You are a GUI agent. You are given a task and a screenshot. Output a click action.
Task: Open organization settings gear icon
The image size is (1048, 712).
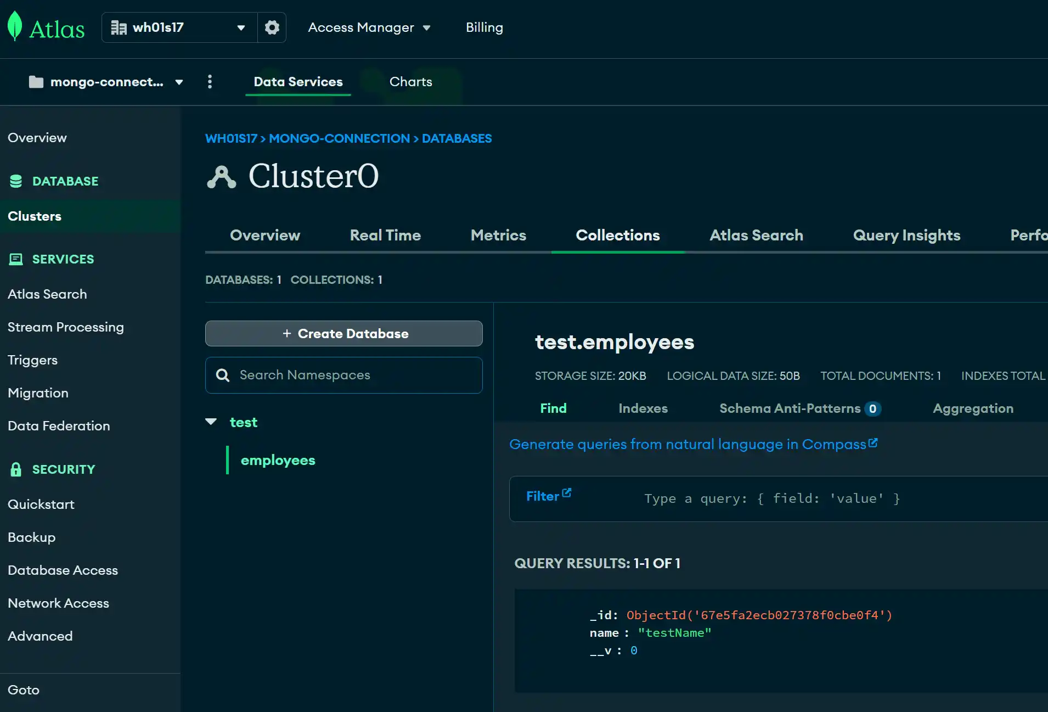pyautogui.click(x=272, y=27)
